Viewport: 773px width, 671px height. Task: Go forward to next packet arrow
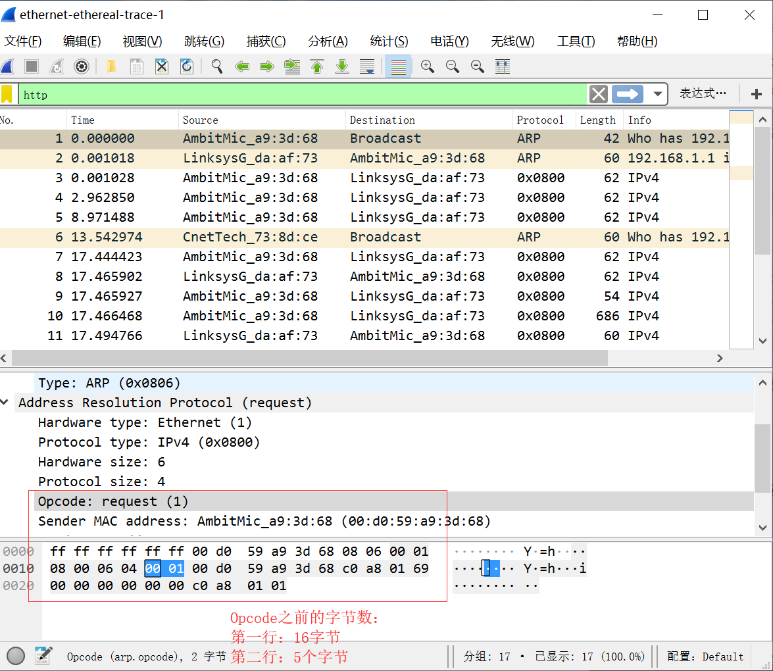coord(266,66)
